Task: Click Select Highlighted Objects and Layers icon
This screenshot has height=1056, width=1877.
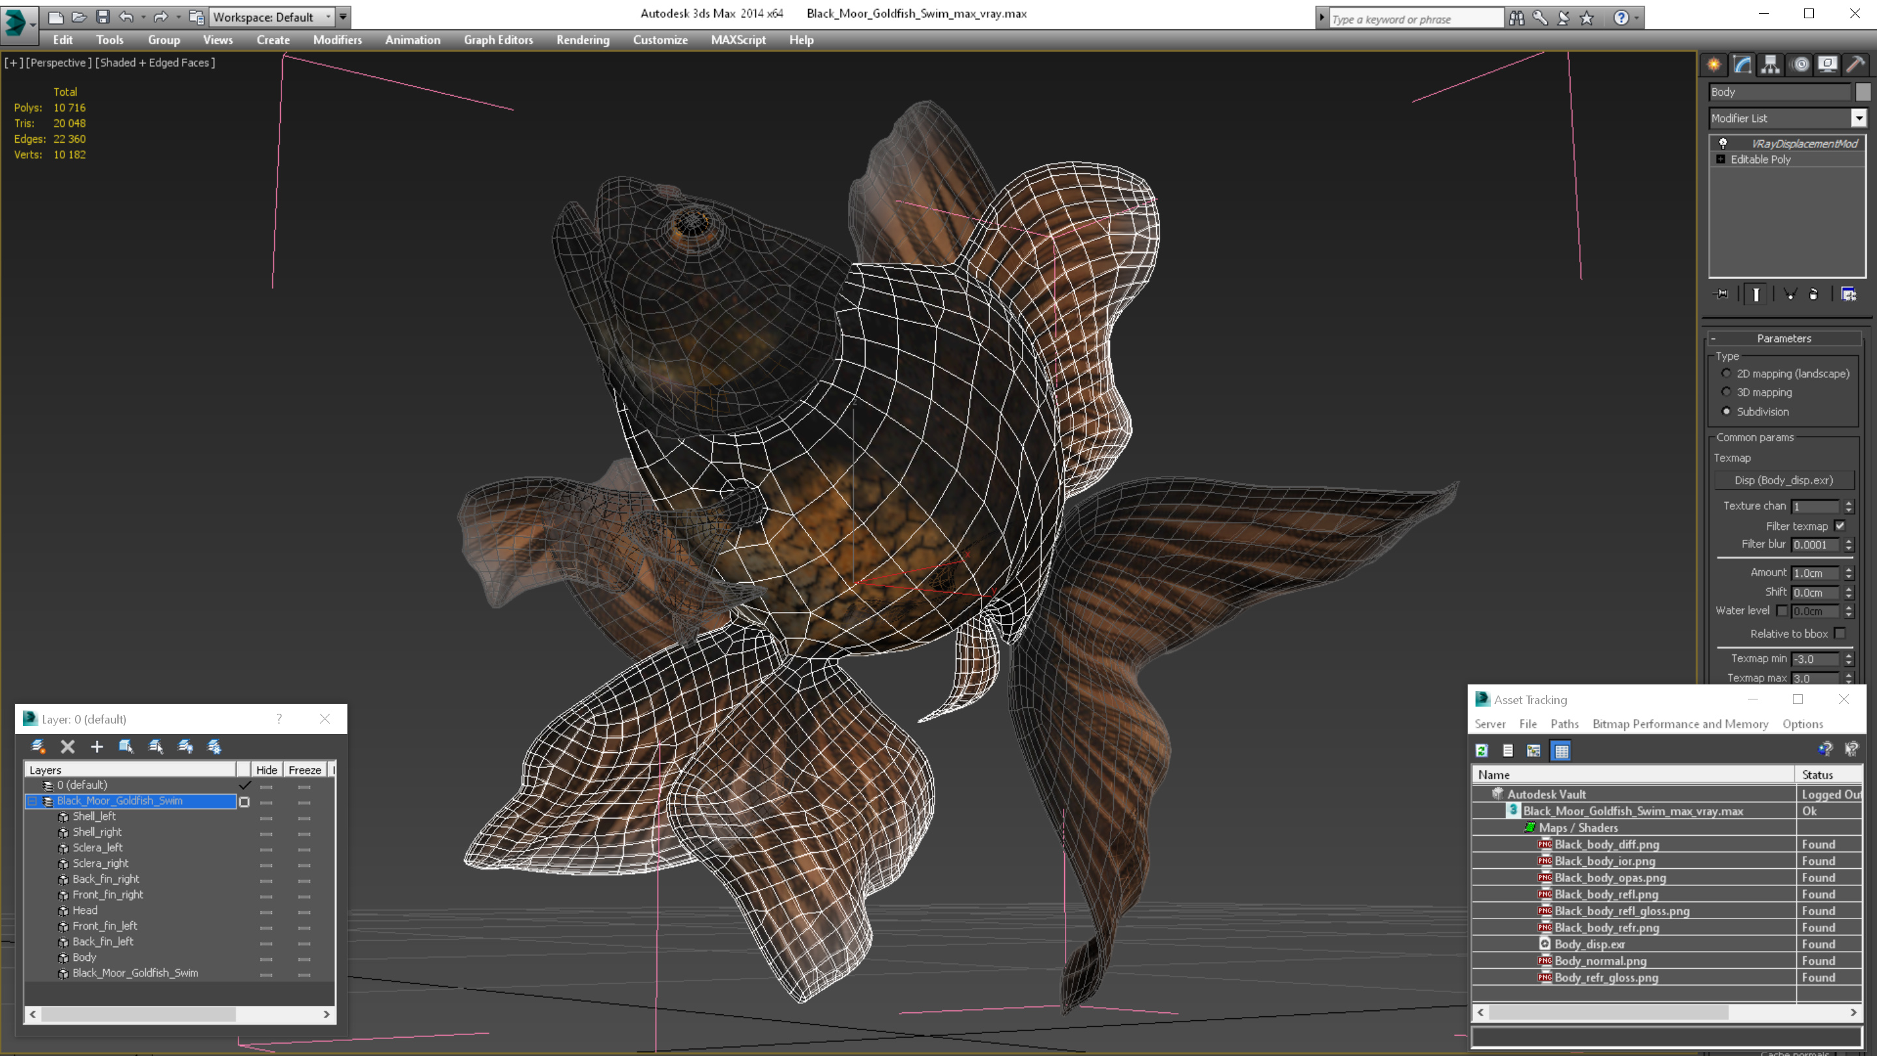Action: (x=126, y=746)
